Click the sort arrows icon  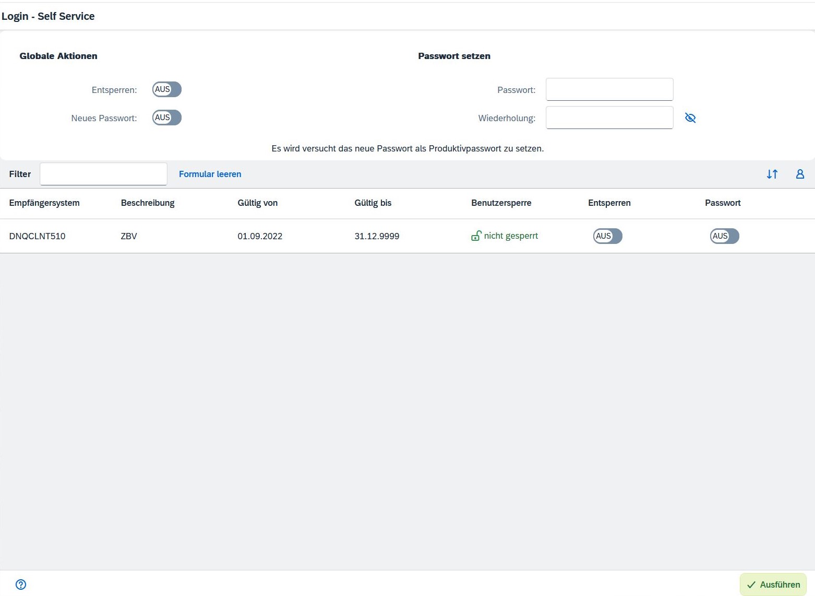772,174
